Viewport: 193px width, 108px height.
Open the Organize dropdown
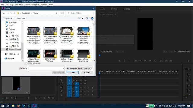click(x=8, y=18)
